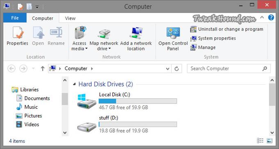Open the address bar history dropdown

[x=168, y=69]
